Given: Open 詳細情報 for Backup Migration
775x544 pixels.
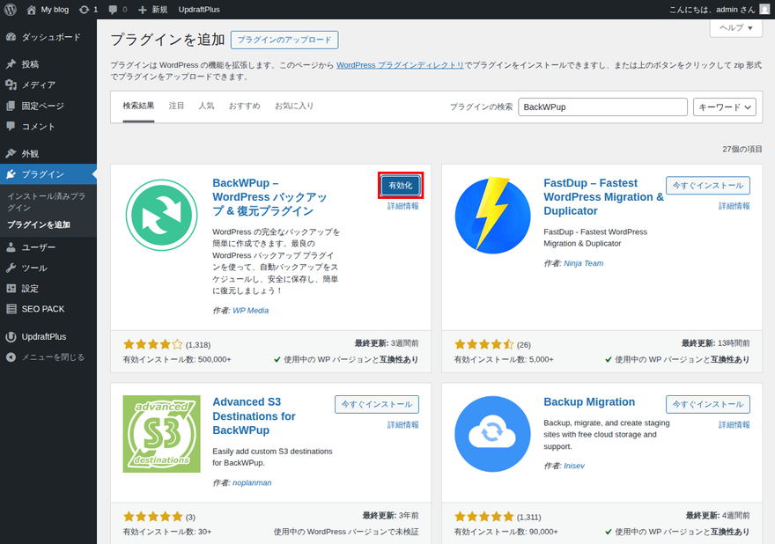Looking at the screenshot, I should tap(734, 425).
